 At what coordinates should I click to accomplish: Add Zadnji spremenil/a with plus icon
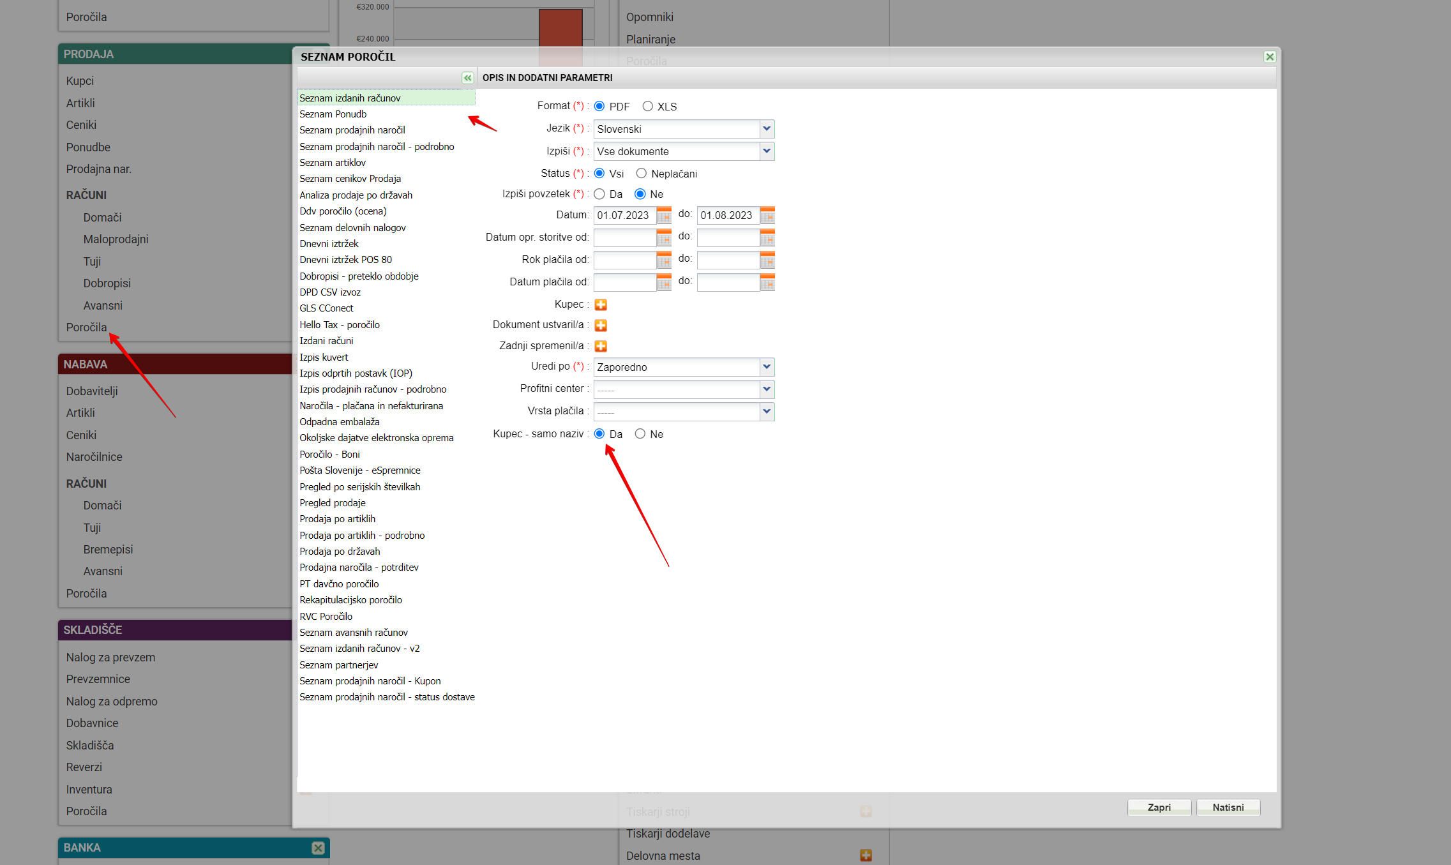601,346
